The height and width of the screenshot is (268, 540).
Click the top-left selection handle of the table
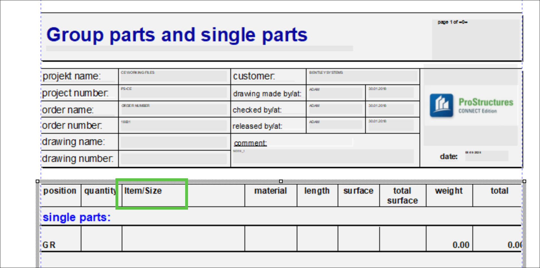38,181
